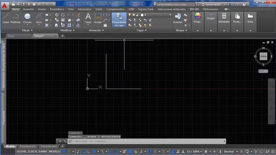Click the add layout plus button

tap(62, 146)
